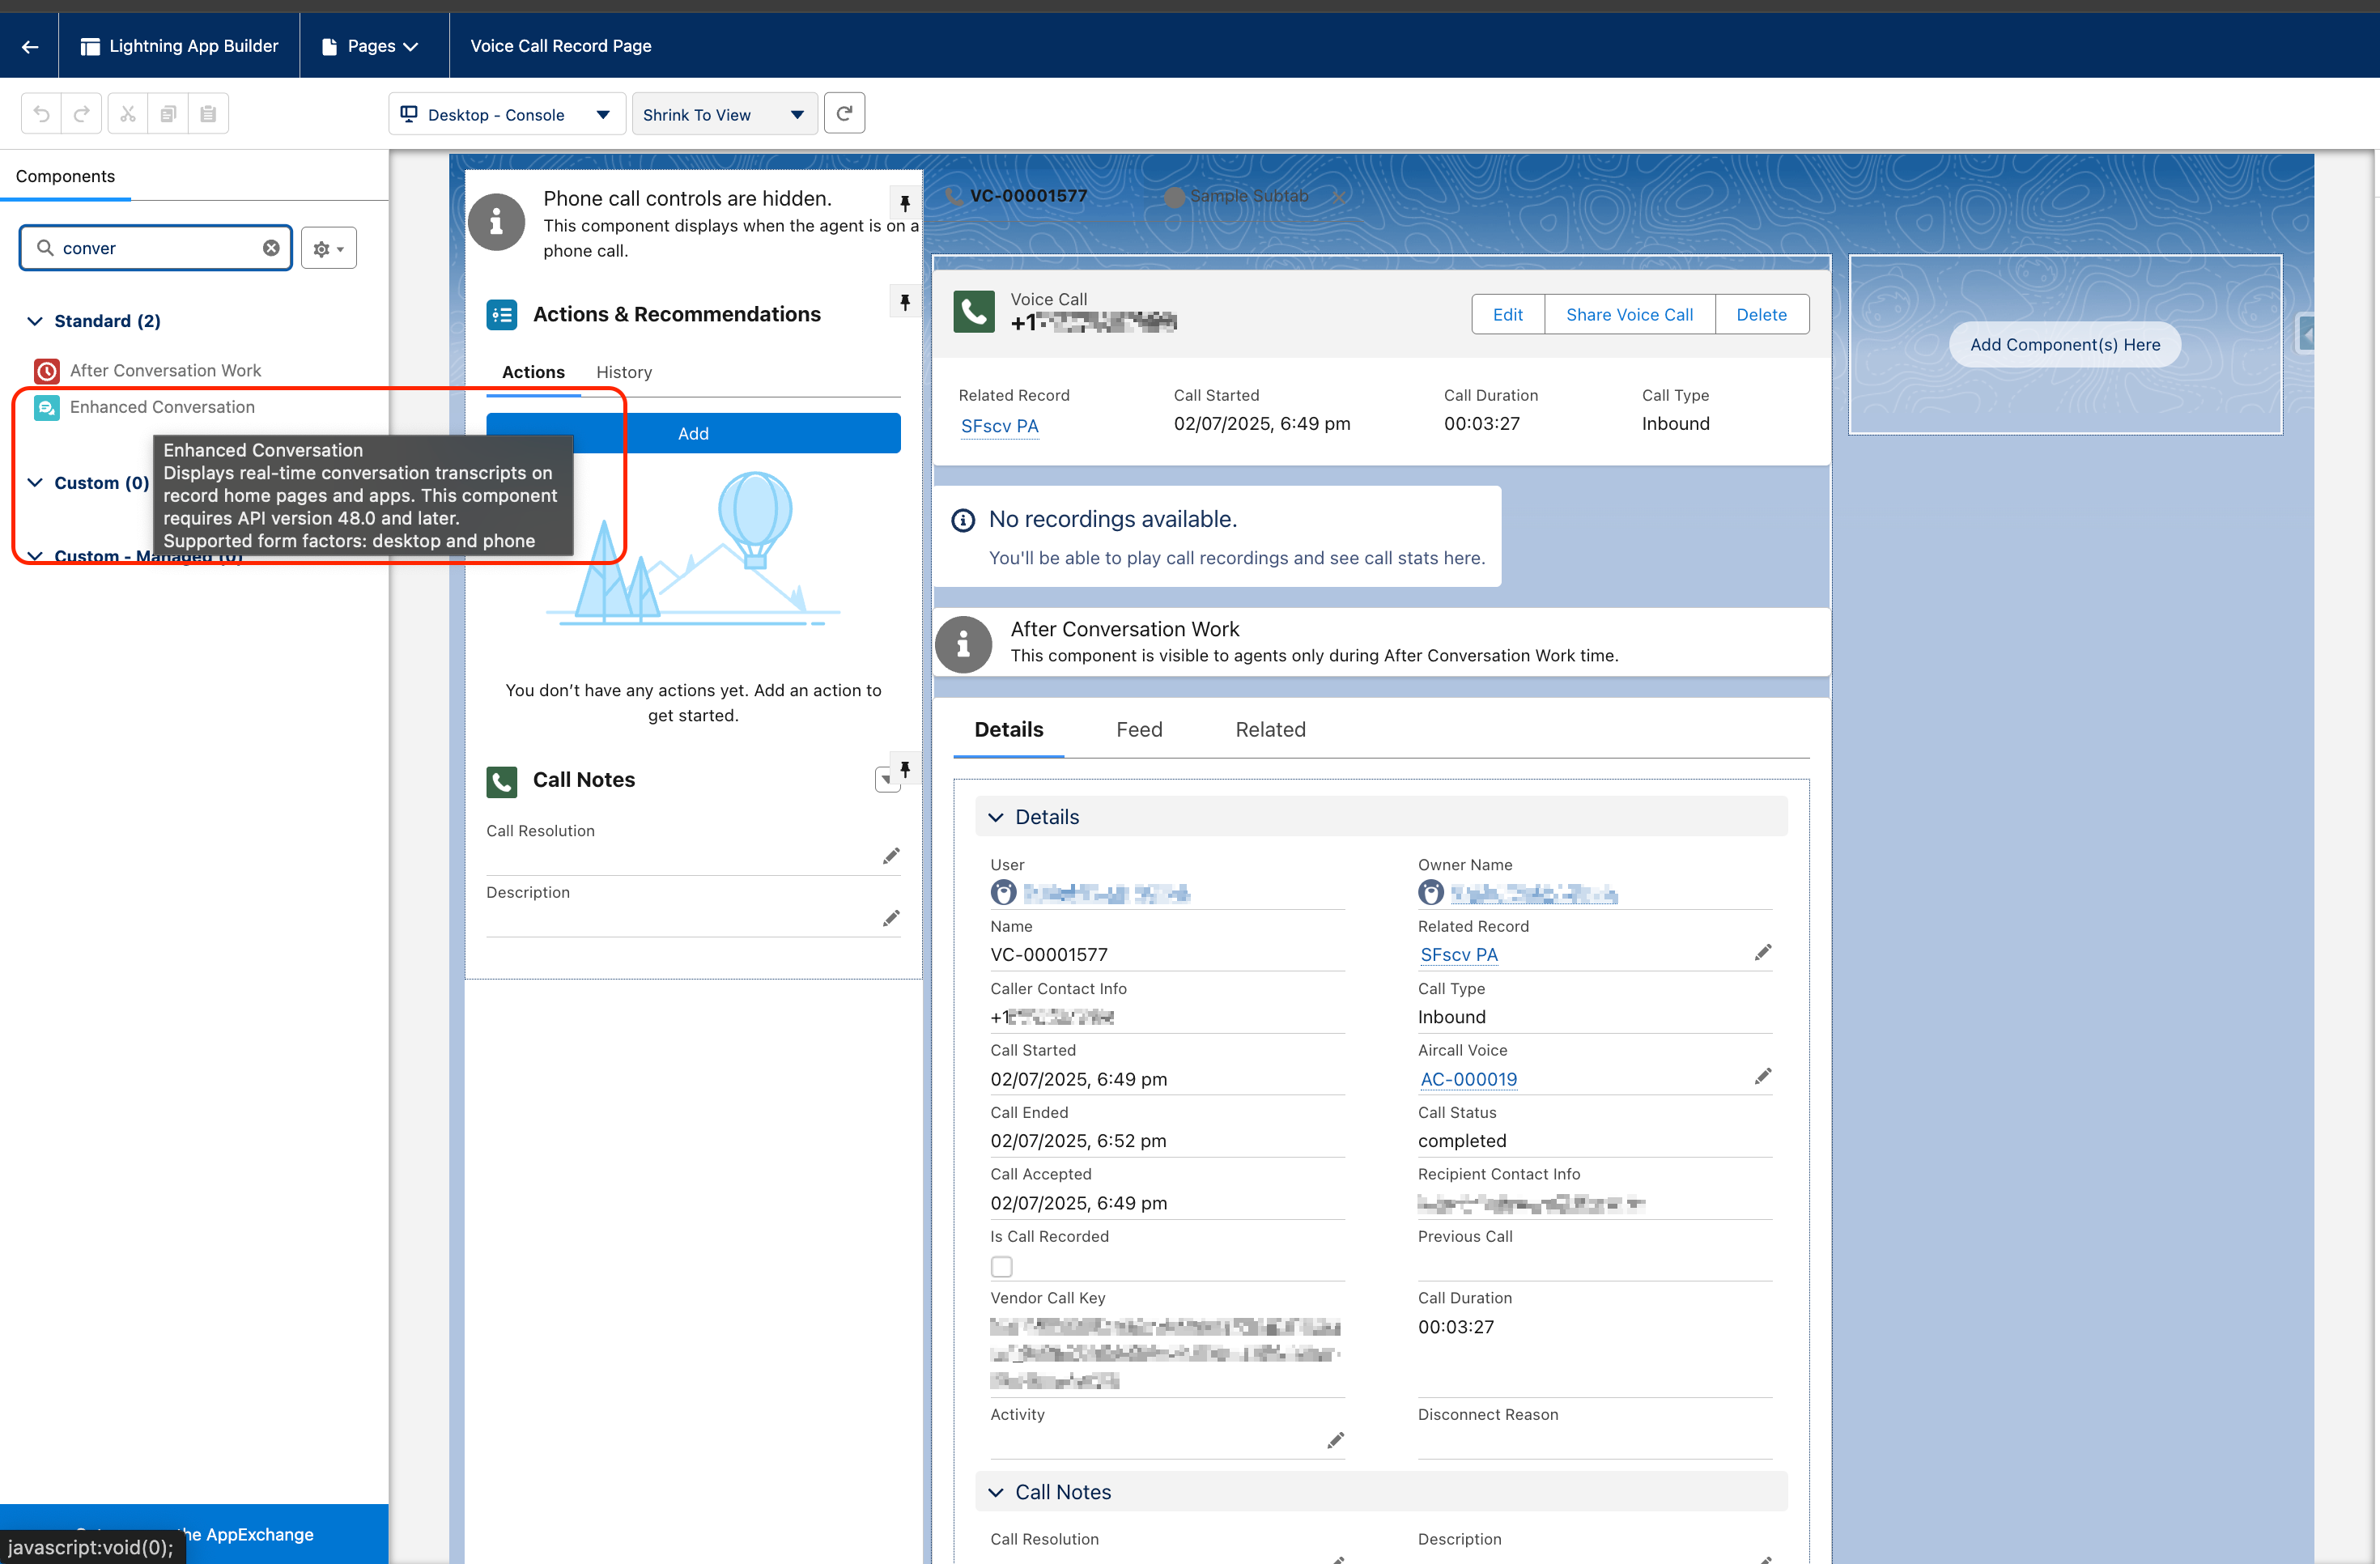Click Share Voice Call button

point(1629,315)
